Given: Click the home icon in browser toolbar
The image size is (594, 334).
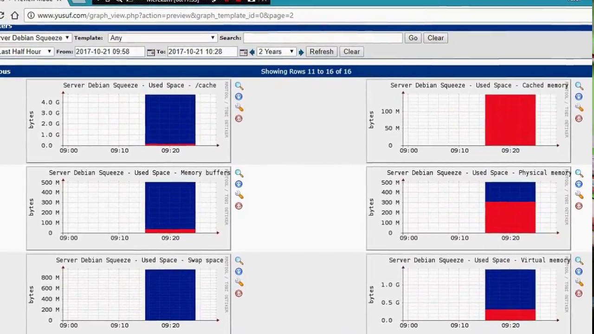Looking at the screenshot, I should [14, 15].
